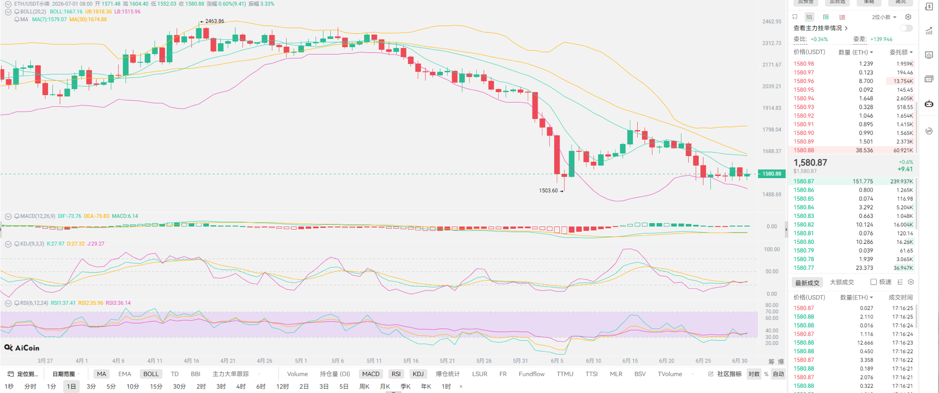Screen dimensions: 939x393
Task: Open the bar chart monitor sidebar icon
Action: coord(929,55)
